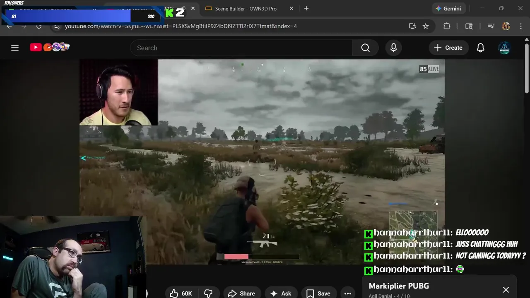Save the video to a playlist
The width and height of the screenshot is (530, 298).
318,293
